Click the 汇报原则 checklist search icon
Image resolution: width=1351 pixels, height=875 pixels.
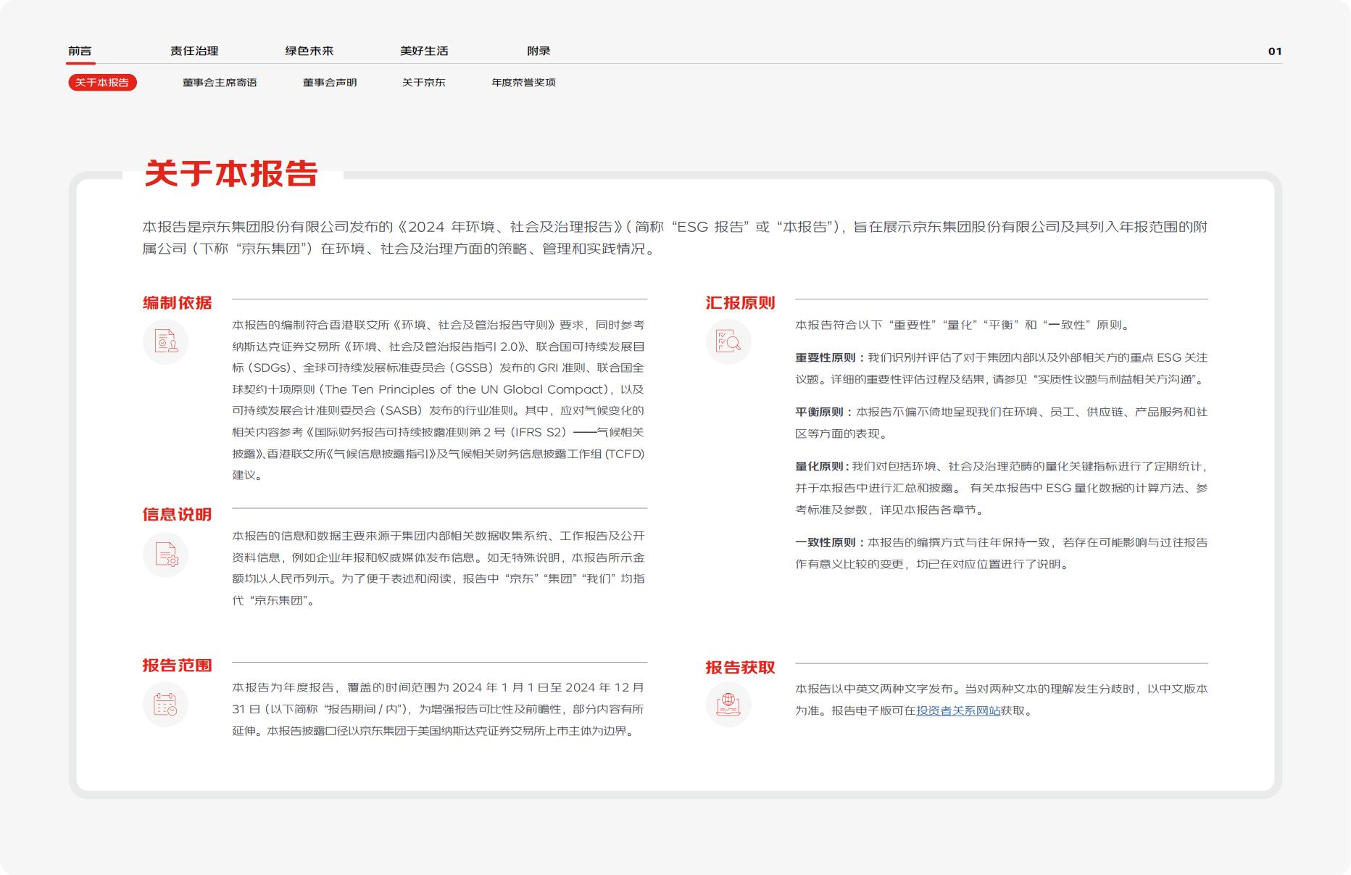728,341
